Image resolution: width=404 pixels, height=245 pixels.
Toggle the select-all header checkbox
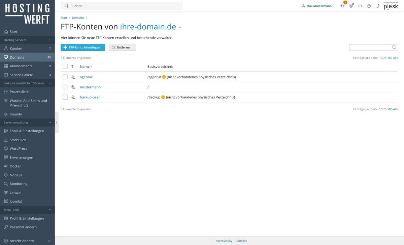(x=65, y=67)
